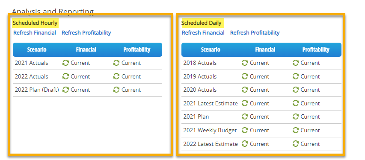The image size is (365, 160).
Task: Open Refresh Financial link under Scheduled Daily
Action: pos(203,33)
